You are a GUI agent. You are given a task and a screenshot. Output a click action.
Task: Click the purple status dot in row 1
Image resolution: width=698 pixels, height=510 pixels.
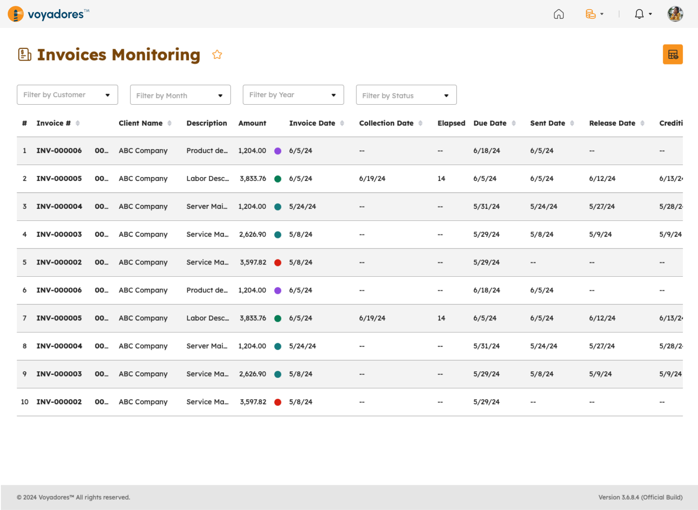278,151
